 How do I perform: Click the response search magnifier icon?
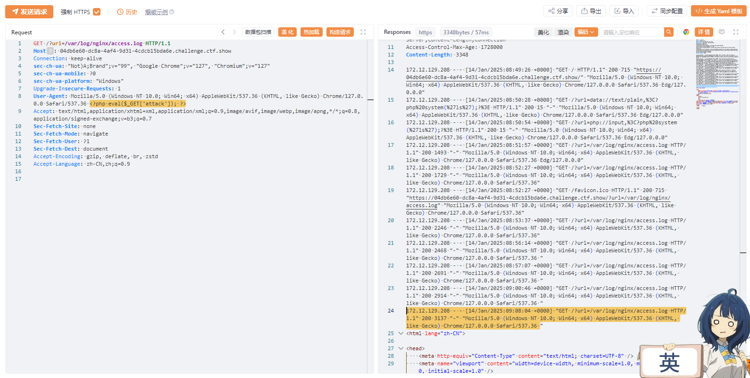coord(668,32)
